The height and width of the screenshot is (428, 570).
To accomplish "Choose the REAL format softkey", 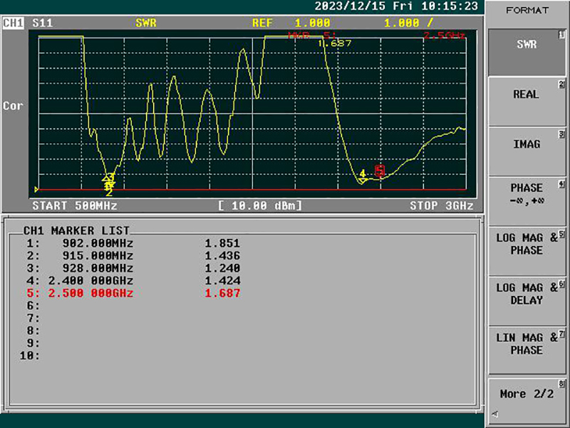I will point(527,102).
